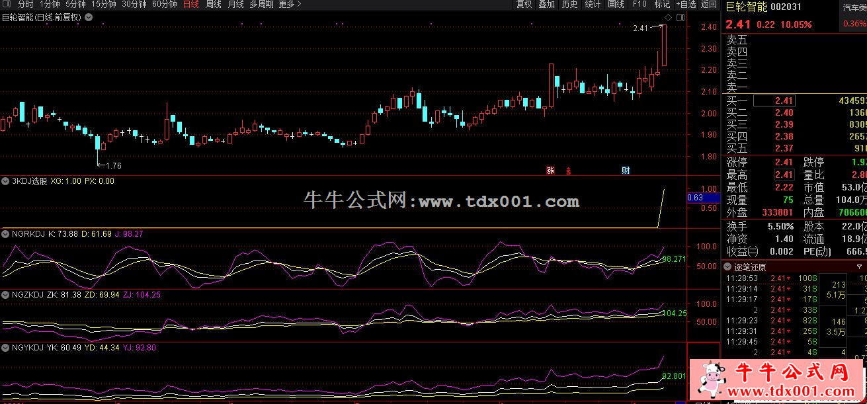Toggle the side panel icon above price axis
This screenshot has width=867, height=404.
tap(679, 17)
